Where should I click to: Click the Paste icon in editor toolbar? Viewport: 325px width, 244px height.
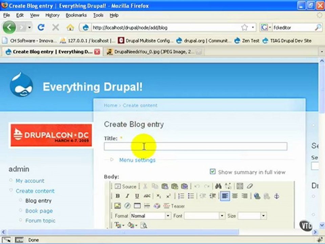coord(165,186)
